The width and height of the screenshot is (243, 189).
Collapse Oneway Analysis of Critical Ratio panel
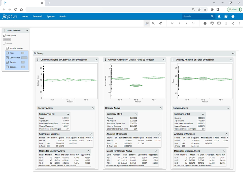pos(164,60)
